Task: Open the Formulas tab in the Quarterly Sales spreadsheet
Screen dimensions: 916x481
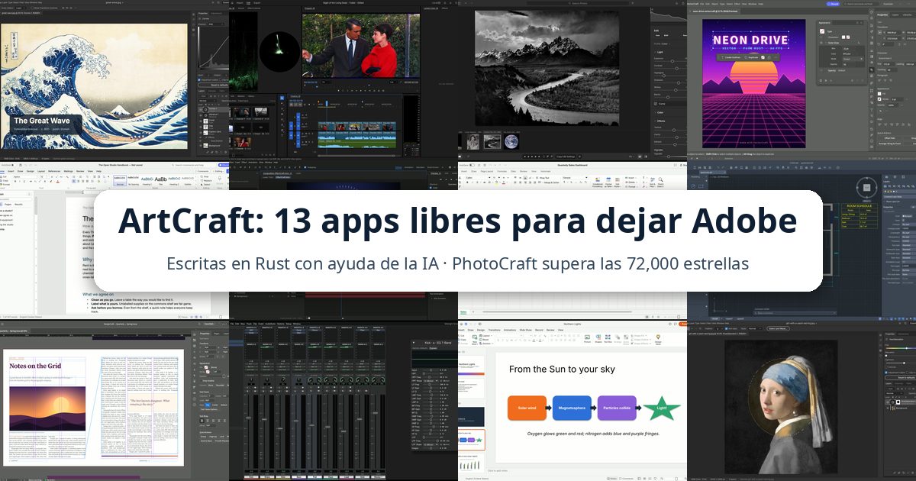Action: [502, 171]
